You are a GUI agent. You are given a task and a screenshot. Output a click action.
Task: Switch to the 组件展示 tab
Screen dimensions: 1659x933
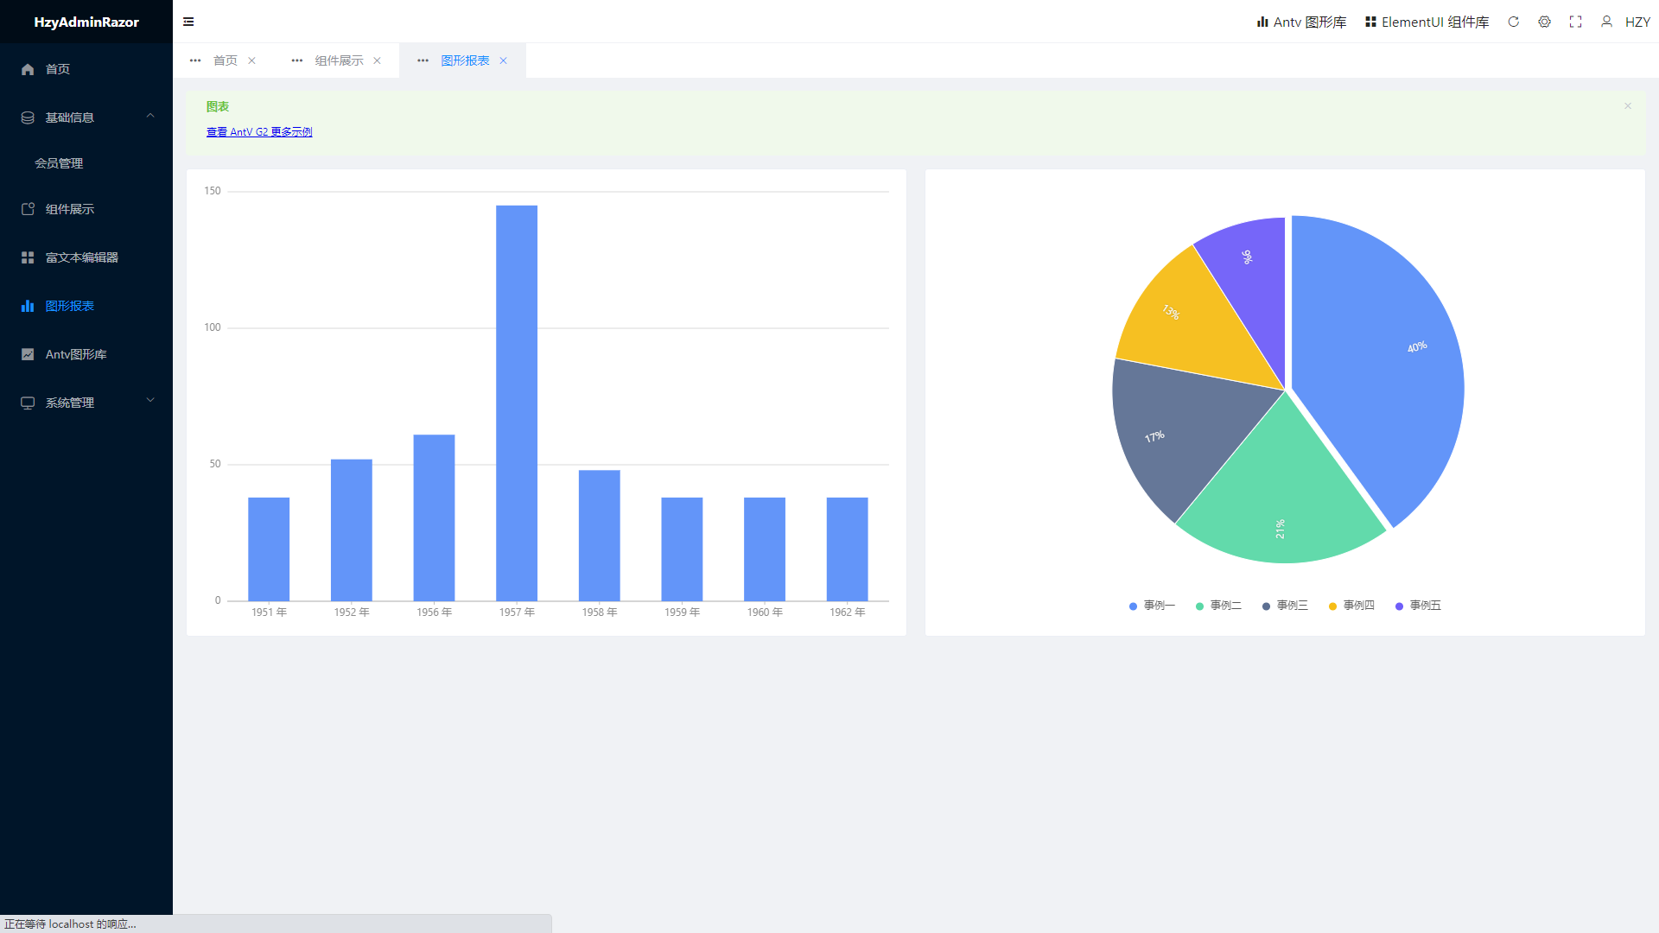[x=340, y=60]
